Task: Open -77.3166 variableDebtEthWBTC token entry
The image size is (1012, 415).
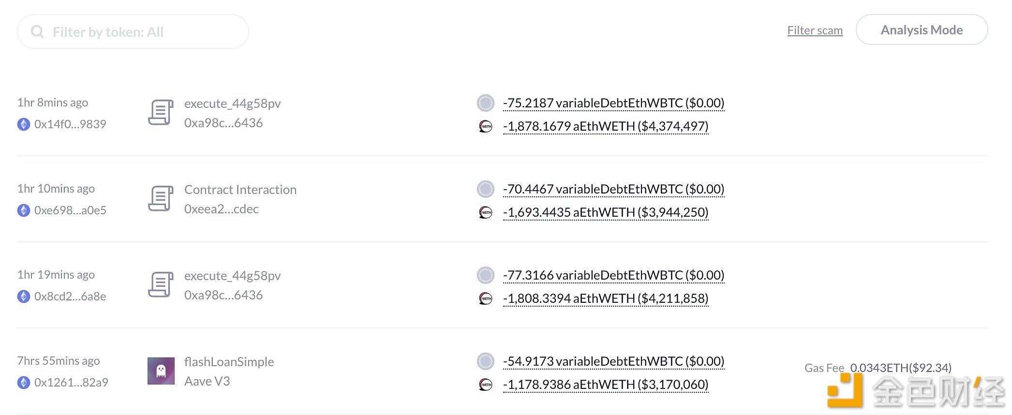Action: (x=613, y=275)
